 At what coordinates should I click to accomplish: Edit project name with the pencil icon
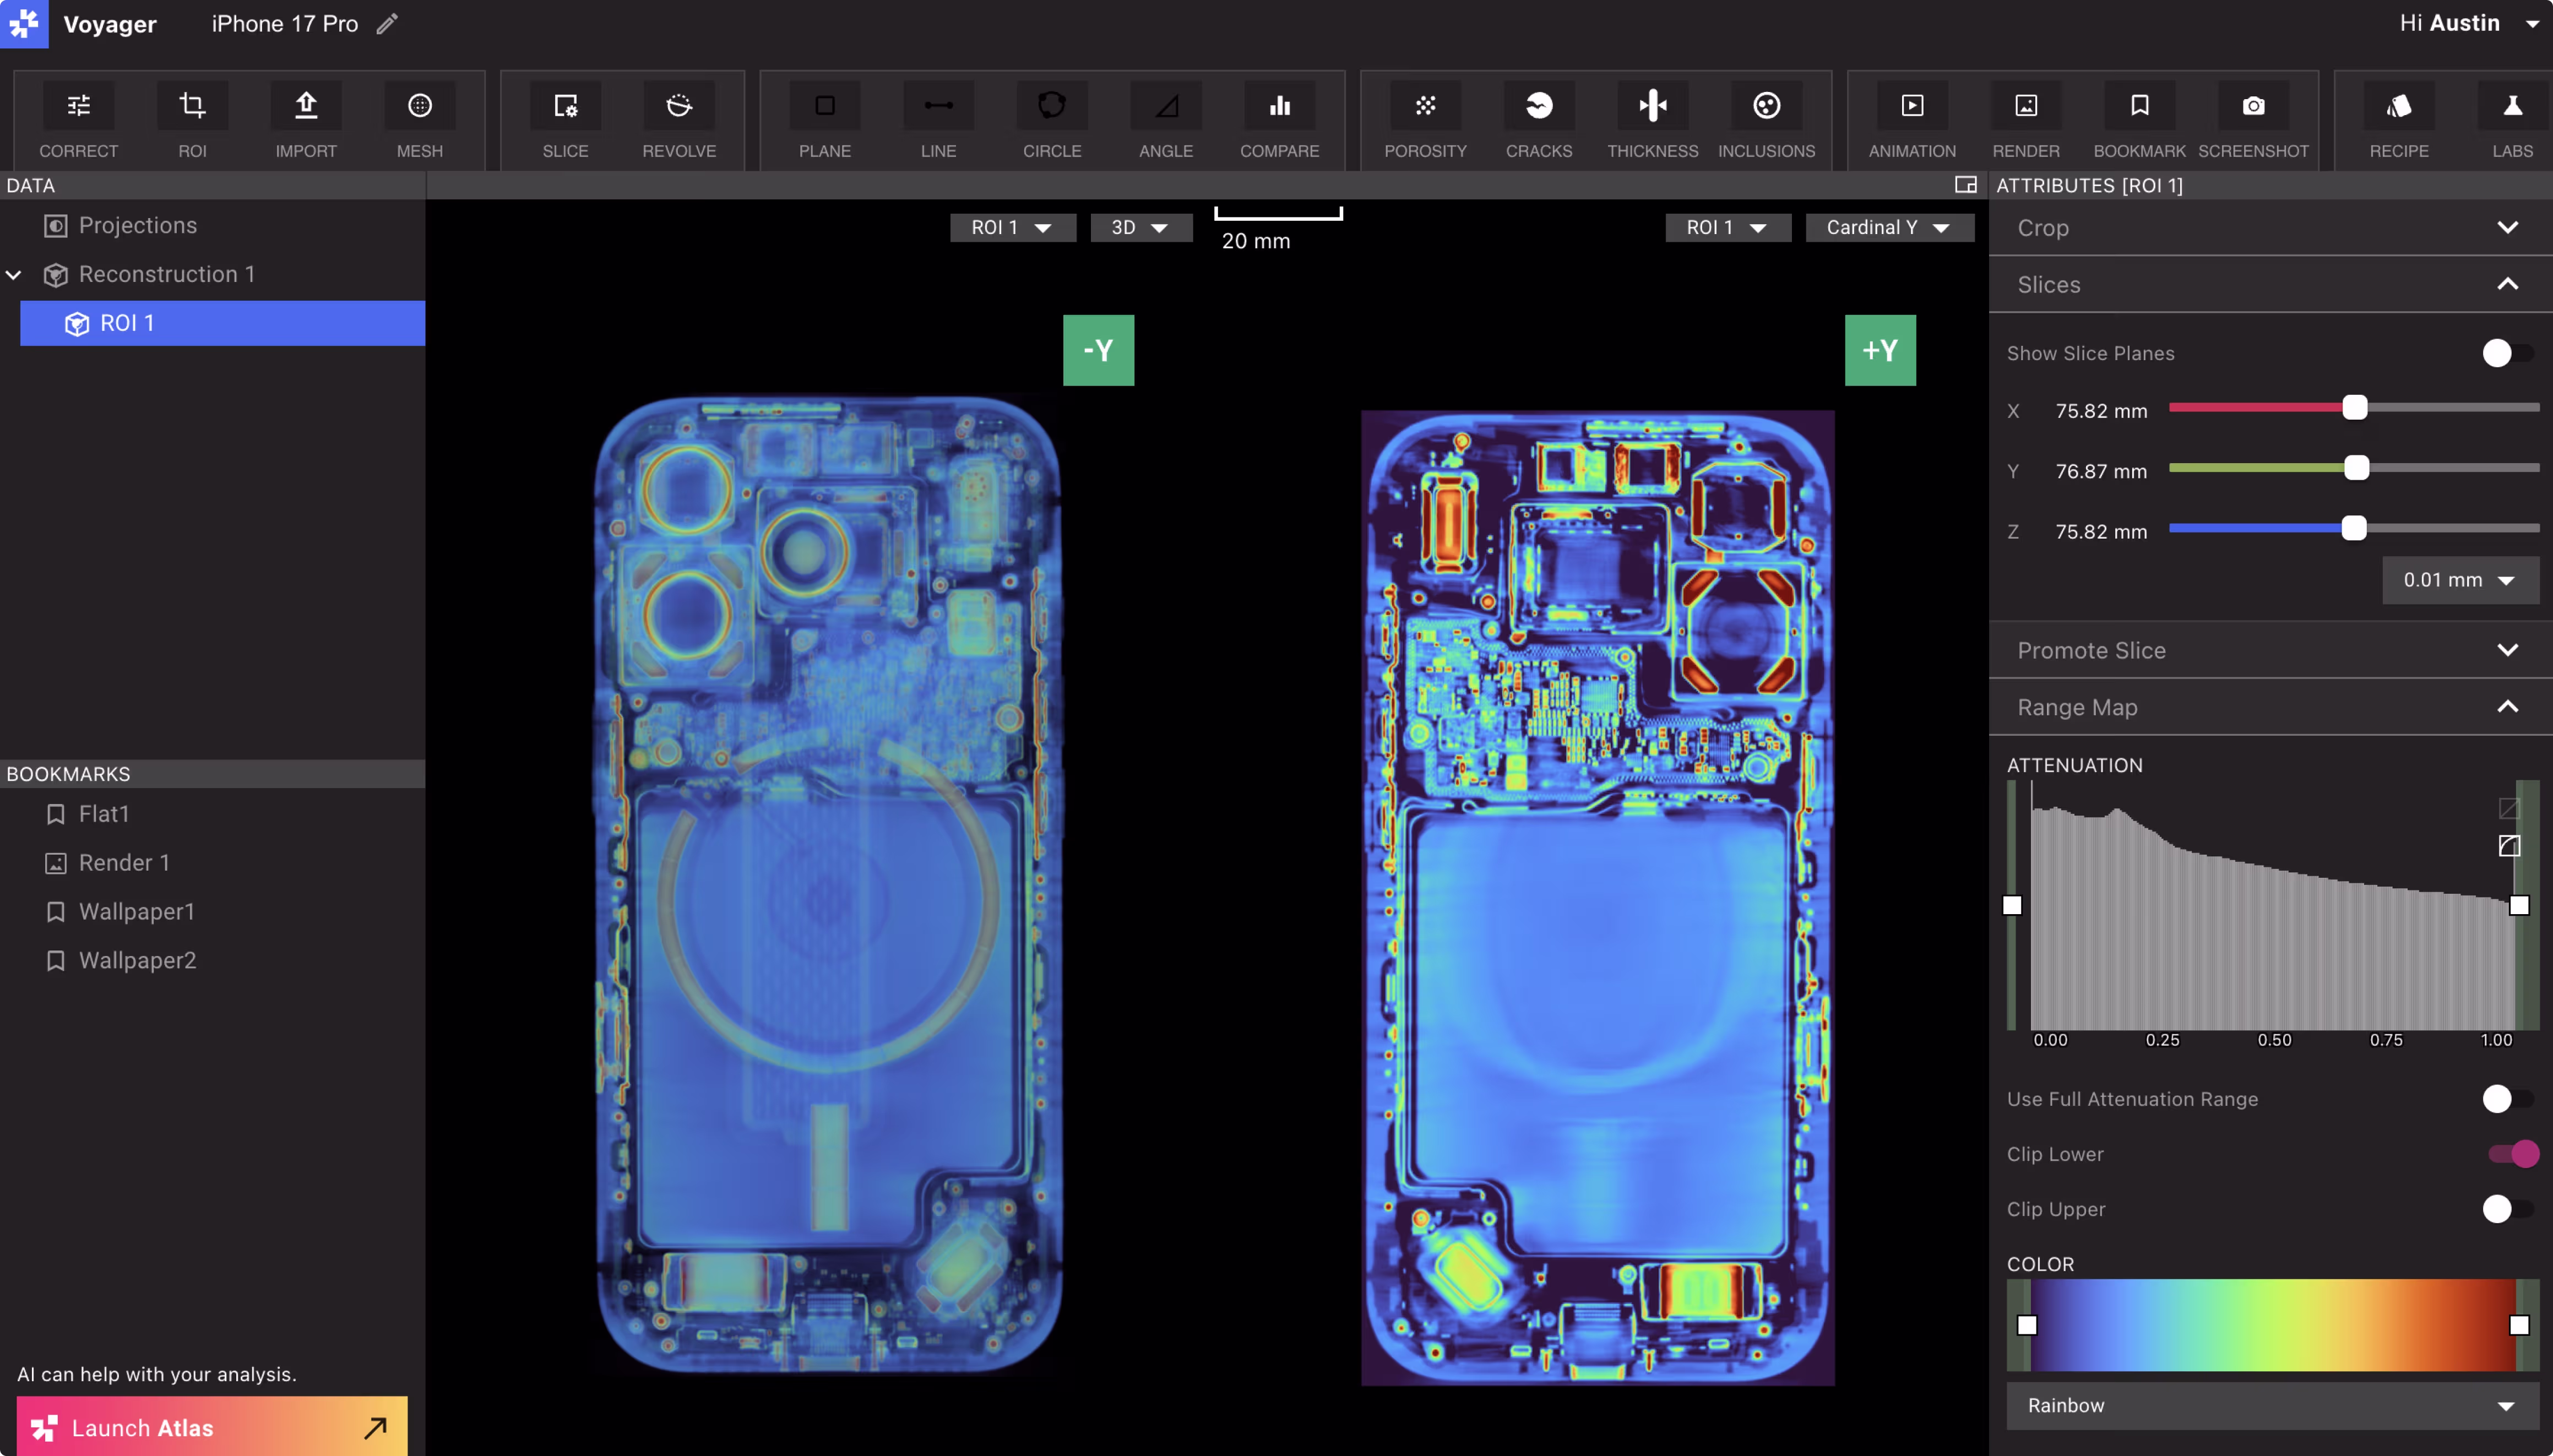tap(387, 24)
